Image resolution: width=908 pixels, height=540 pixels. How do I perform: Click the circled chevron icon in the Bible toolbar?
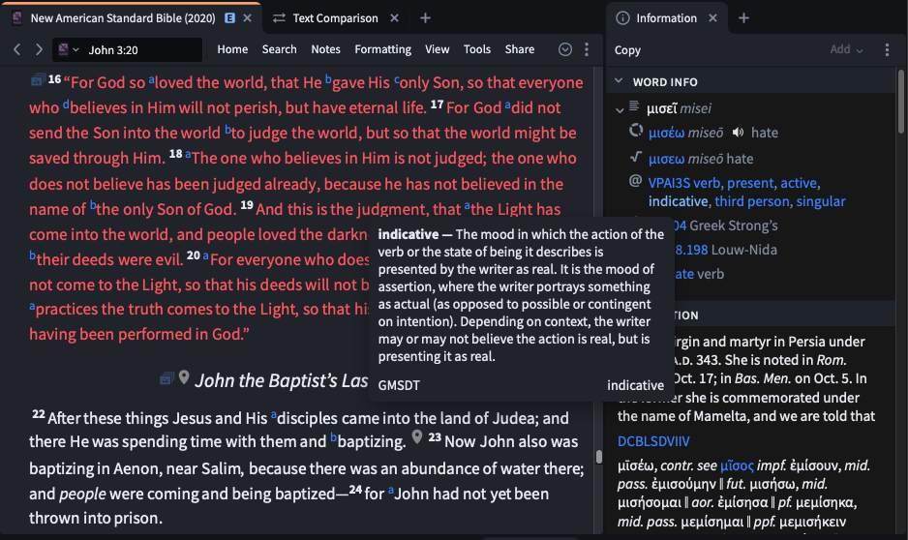(x=565, y=49)
